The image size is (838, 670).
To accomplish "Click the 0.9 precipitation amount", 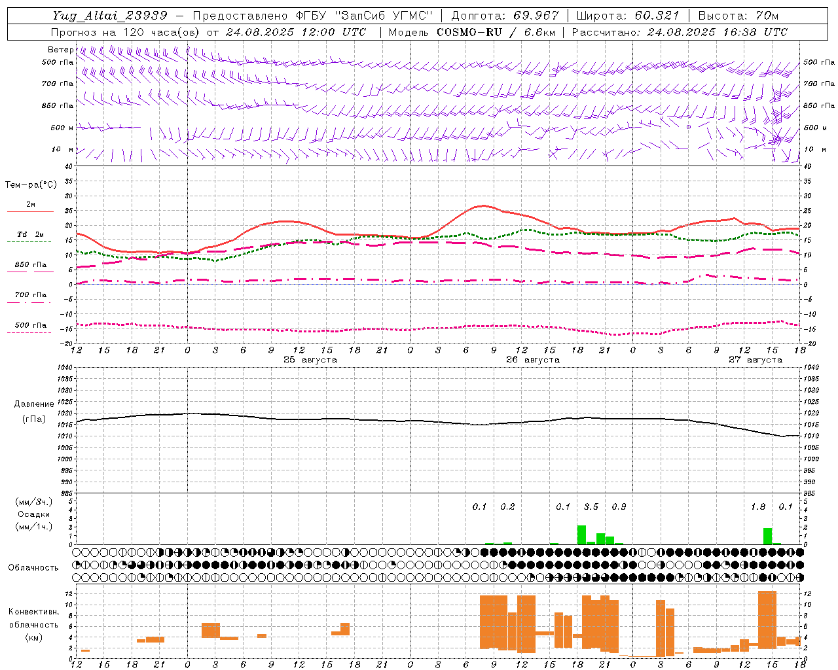I will point(619,506).
